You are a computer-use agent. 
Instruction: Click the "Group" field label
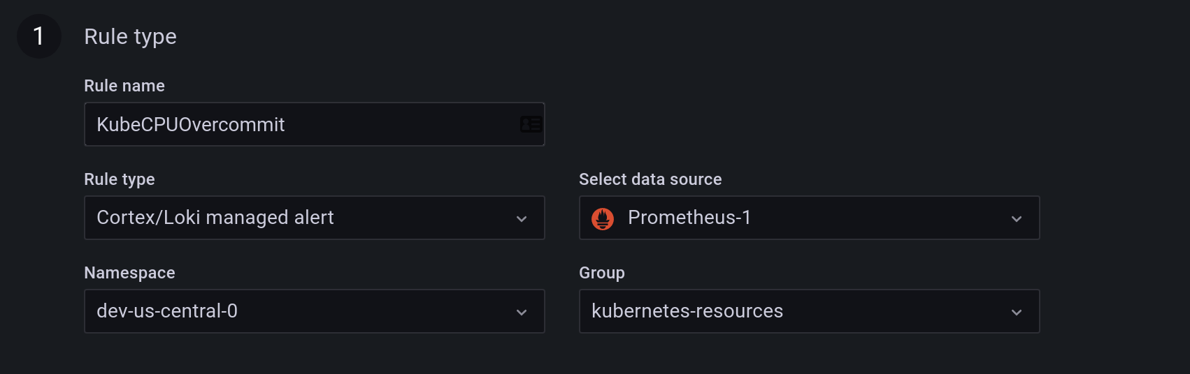pos(601,273)
